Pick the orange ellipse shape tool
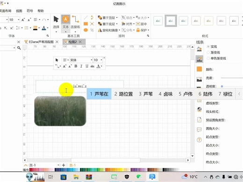This screenshot has height=182, width=243. pos(86,30)
